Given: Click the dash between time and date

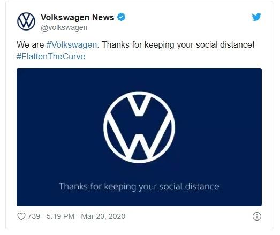Looking at the screenshot, I should point(78,217).
